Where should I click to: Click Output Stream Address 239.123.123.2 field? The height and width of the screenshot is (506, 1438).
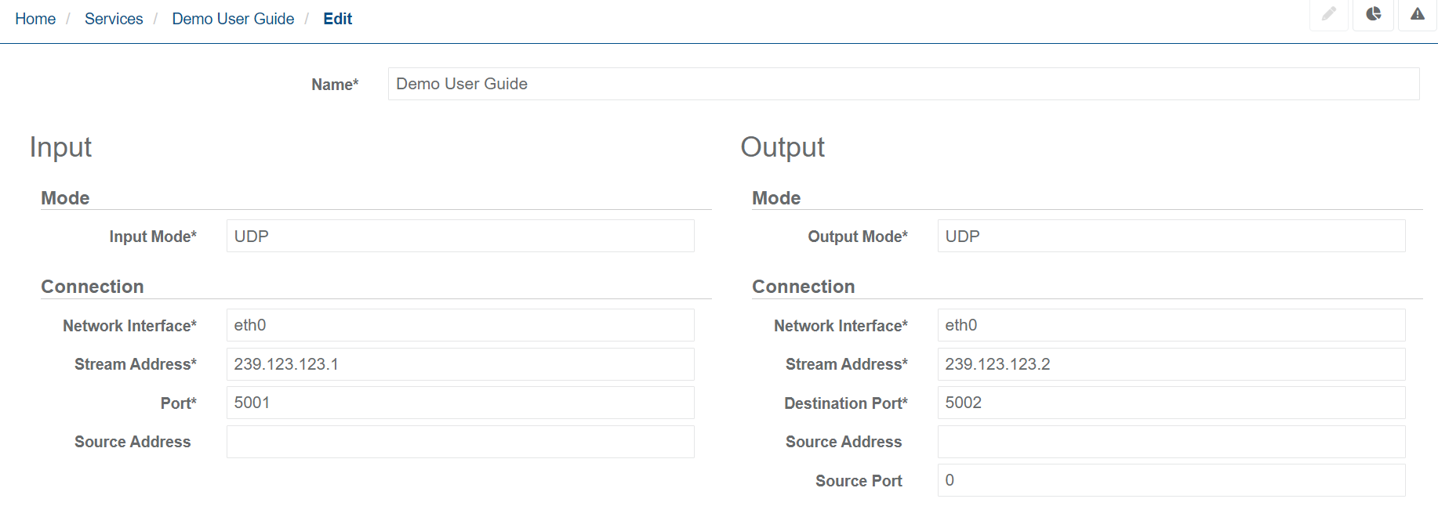(1171, 364)
